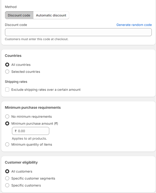This screenshot has width=156, height=193.
Task: Click the Customer eligibility heading
Action: pyautogui.click(x=21, y=162)
